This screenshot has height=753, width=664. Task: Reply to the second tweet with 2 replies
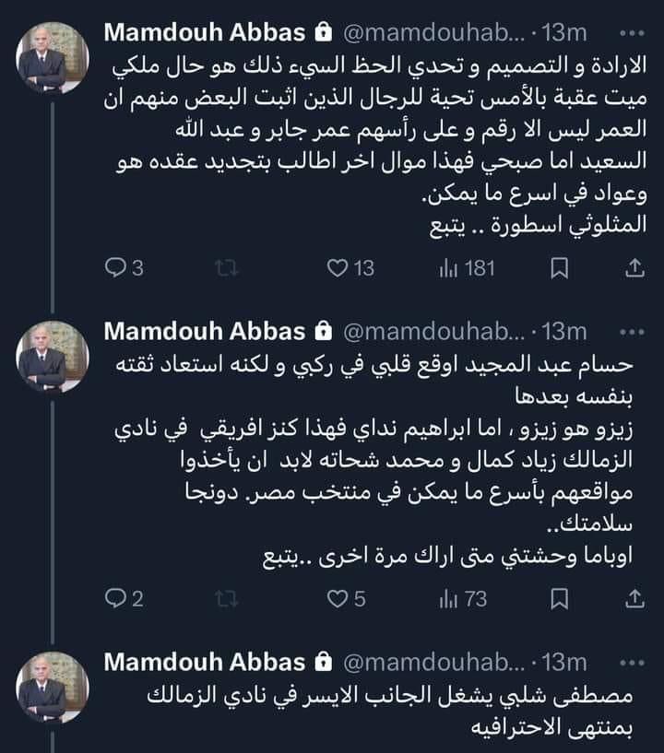click(115, 599)
